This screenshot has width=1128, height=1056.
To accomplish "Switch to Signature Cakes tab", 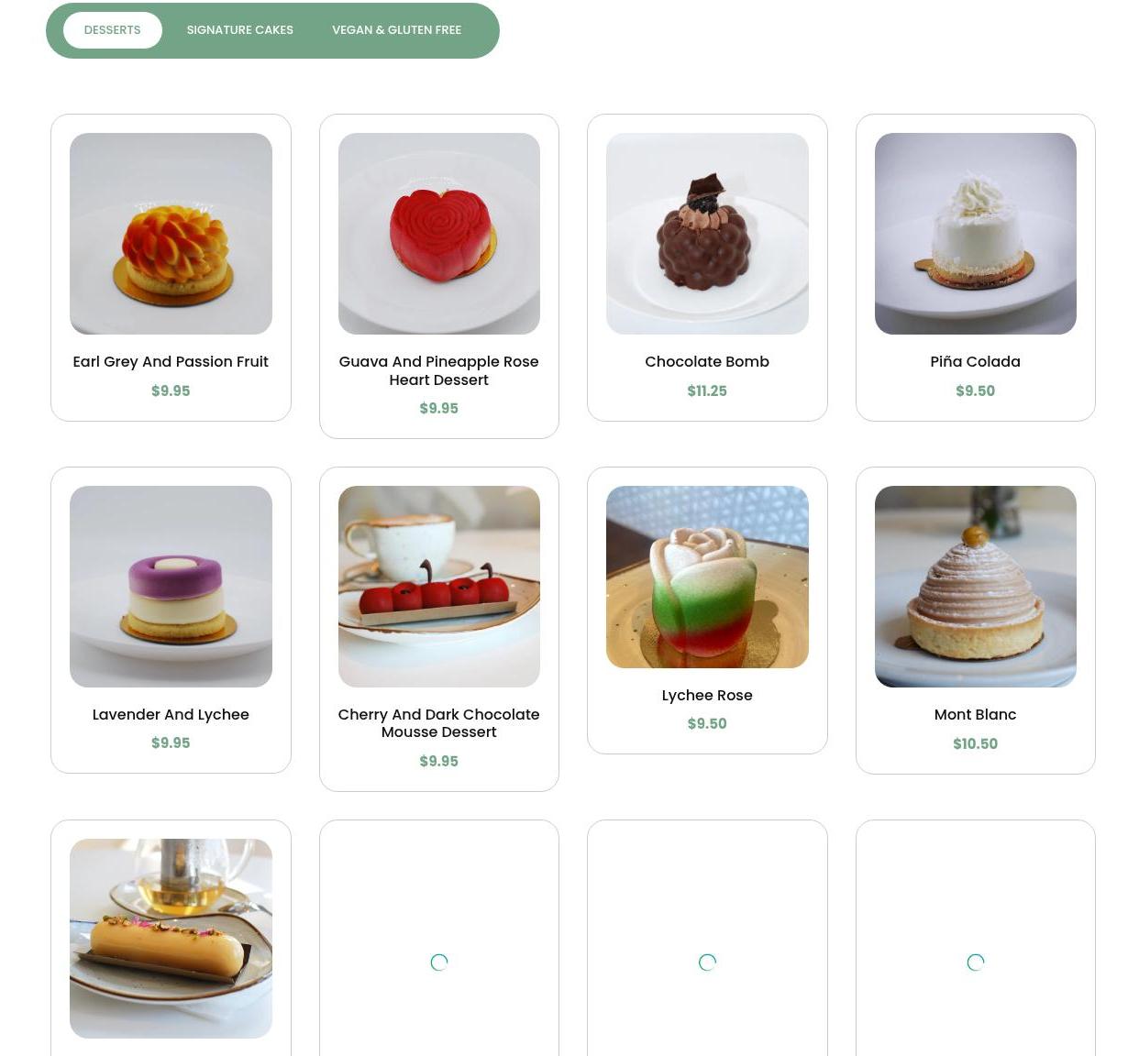I will (x=240, y=30).
